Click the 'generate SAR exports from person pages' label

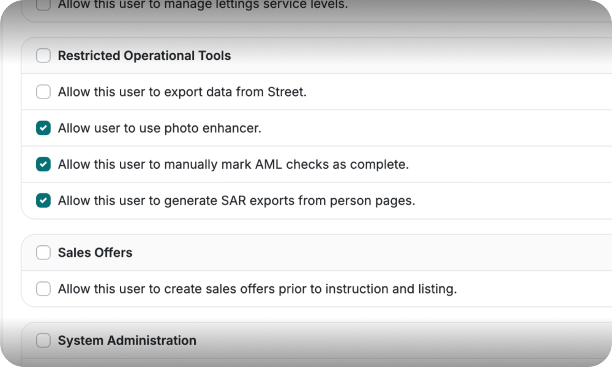pyautogui.click(x=236, y=201)
